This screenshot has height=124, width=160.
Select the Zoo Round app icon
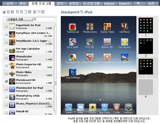(x=124, y=42)
